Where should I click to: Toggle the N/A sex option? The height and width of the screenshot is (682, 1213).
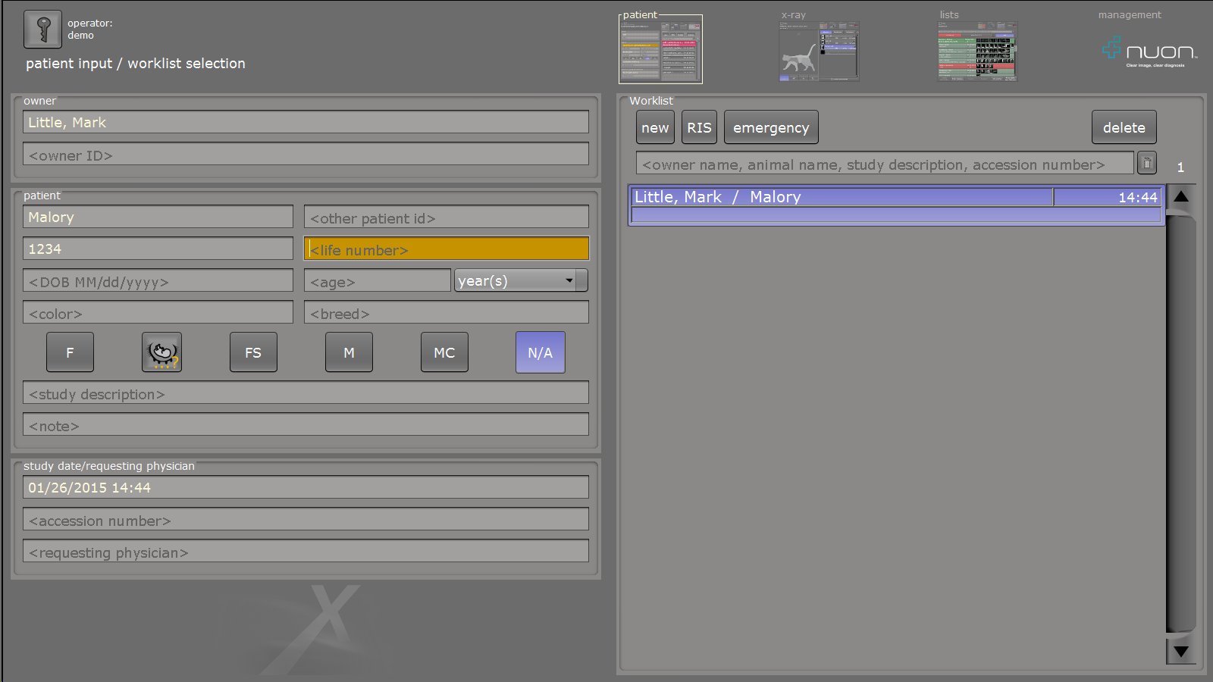541,352
